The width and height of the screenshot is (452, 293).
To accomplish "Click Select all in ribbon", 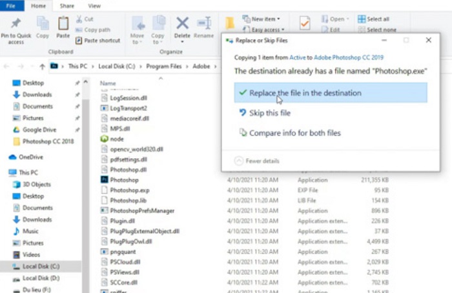I will point(374,19).
